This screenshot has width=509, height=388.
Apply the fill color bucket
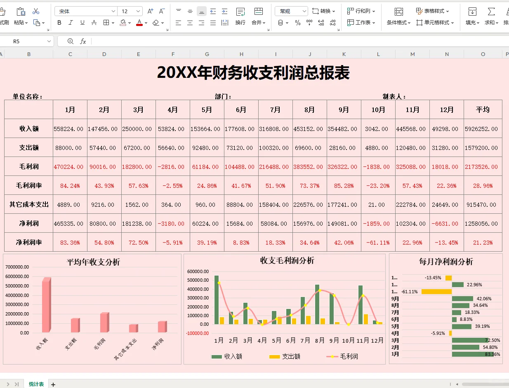(123, 23)
